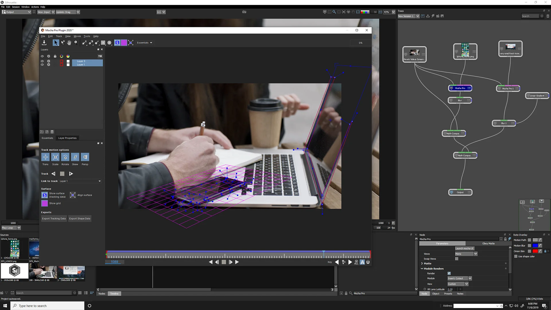Switch to the Layer Properties tab

[x=67, y=138]
